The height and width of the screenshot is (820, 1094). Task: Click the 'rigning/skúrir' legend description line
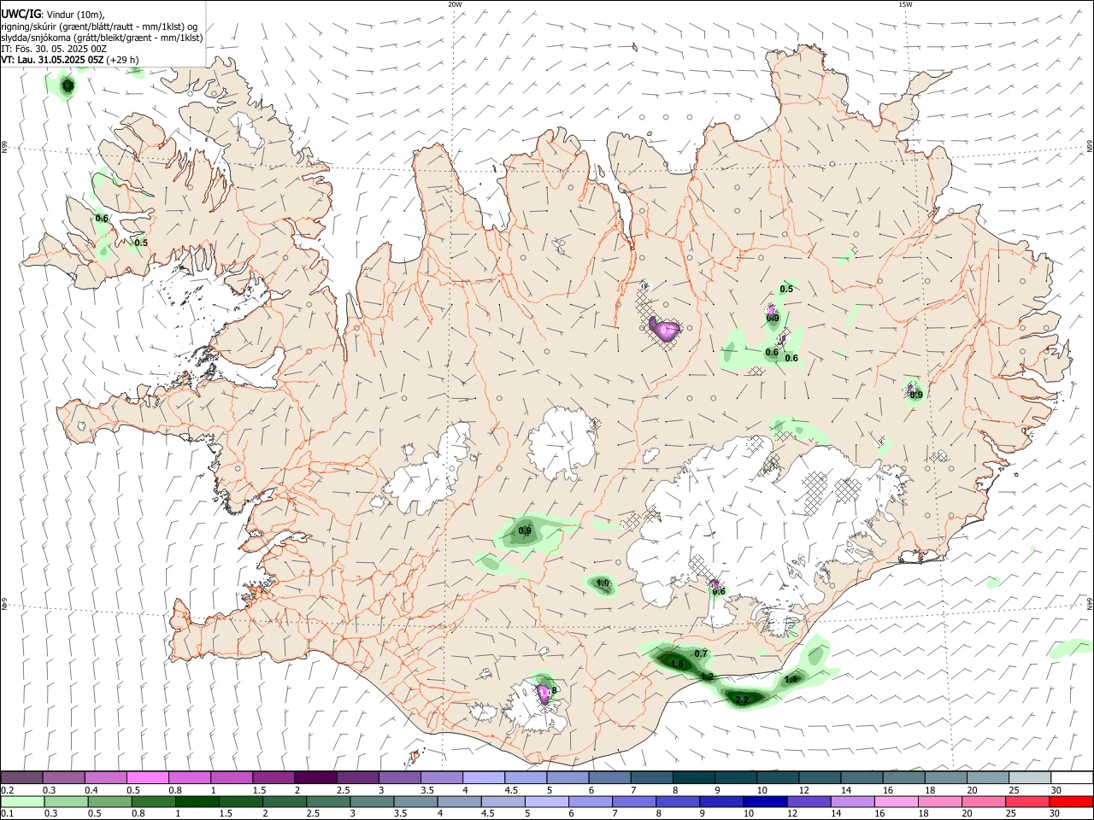(x=99, y=26)
